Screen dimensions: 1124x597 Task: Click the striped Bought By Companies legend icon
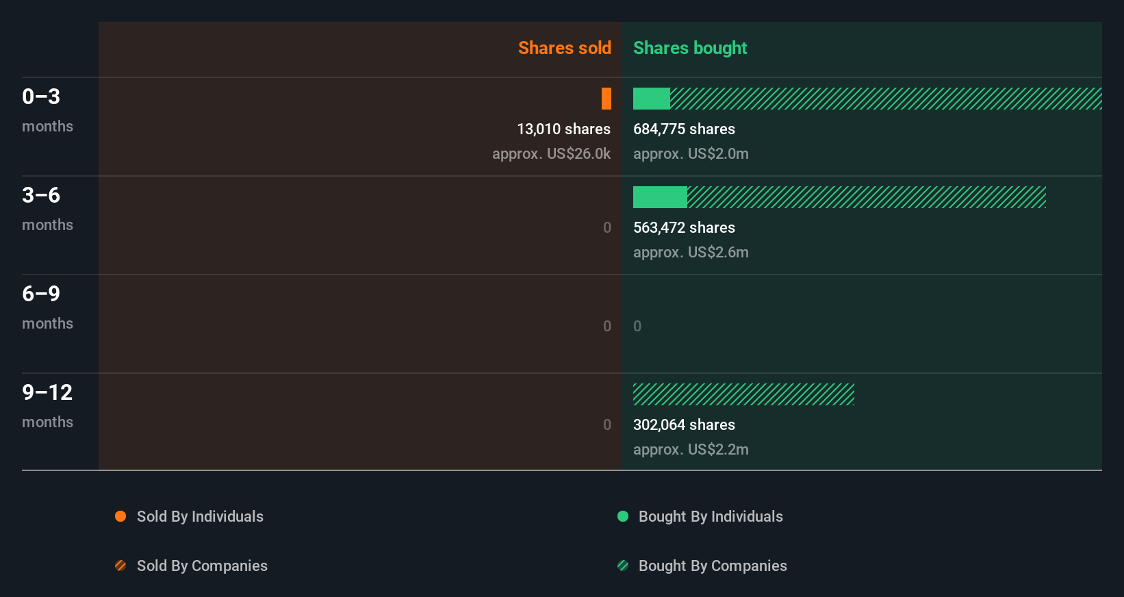[623, 566]
